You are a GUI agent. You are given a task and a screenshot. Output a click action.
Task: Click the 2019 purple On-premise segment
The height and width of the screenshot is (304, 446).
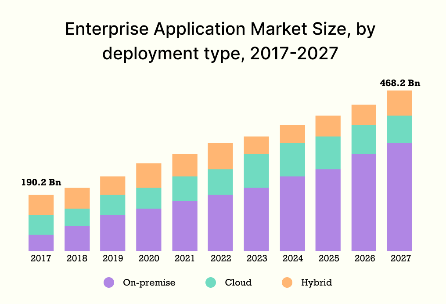pyautogui.click(x=113, y=233)
